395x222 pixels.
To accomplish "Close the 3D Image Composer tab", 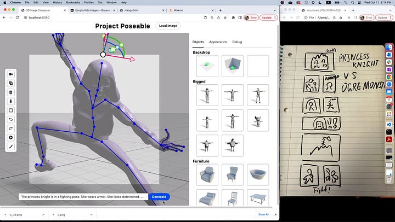I will click(x=65, y=10).
